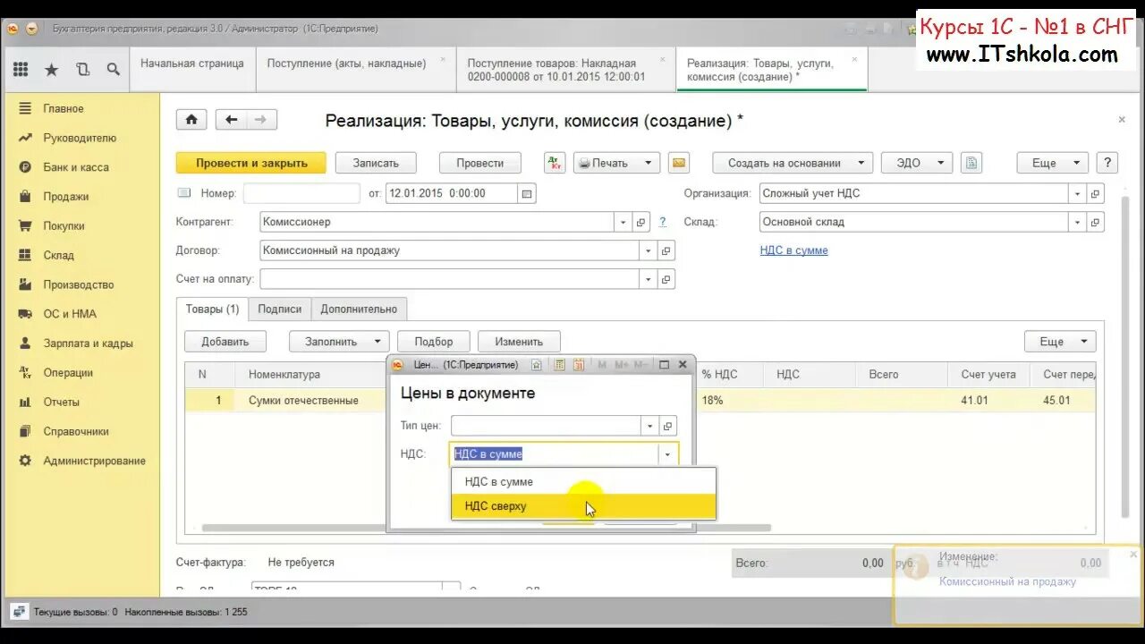This screenshot has width=1145, height=644.
Task: Show Дт/Кт postings icon
Action: [555, 163]
